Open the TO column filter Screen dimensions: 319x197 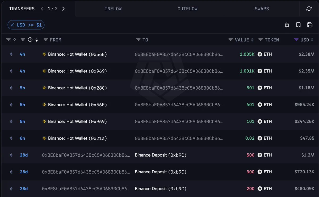138,40
